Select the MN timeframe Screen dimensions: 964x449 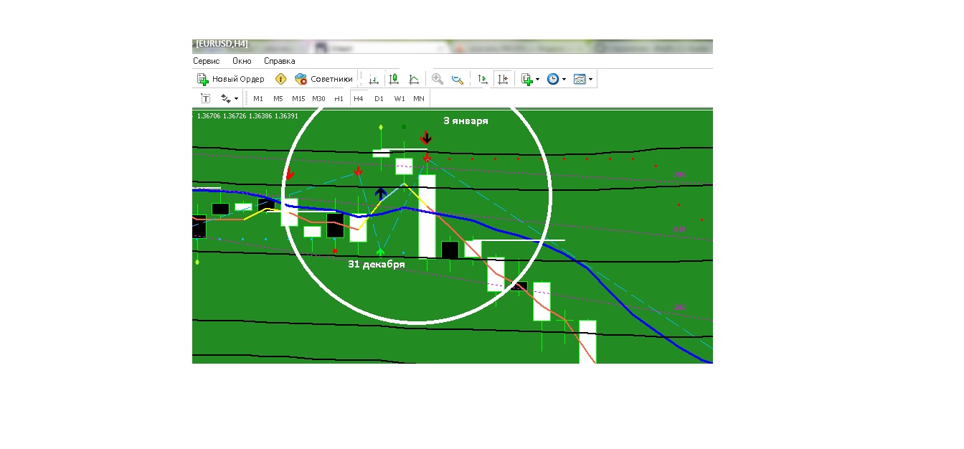tap(419, 98)
